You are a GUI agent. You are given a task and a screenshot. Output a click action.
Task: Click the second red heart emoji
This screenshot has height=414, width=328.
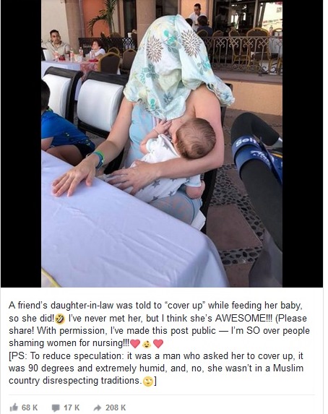pyautogui.click(x=158, y=344)
